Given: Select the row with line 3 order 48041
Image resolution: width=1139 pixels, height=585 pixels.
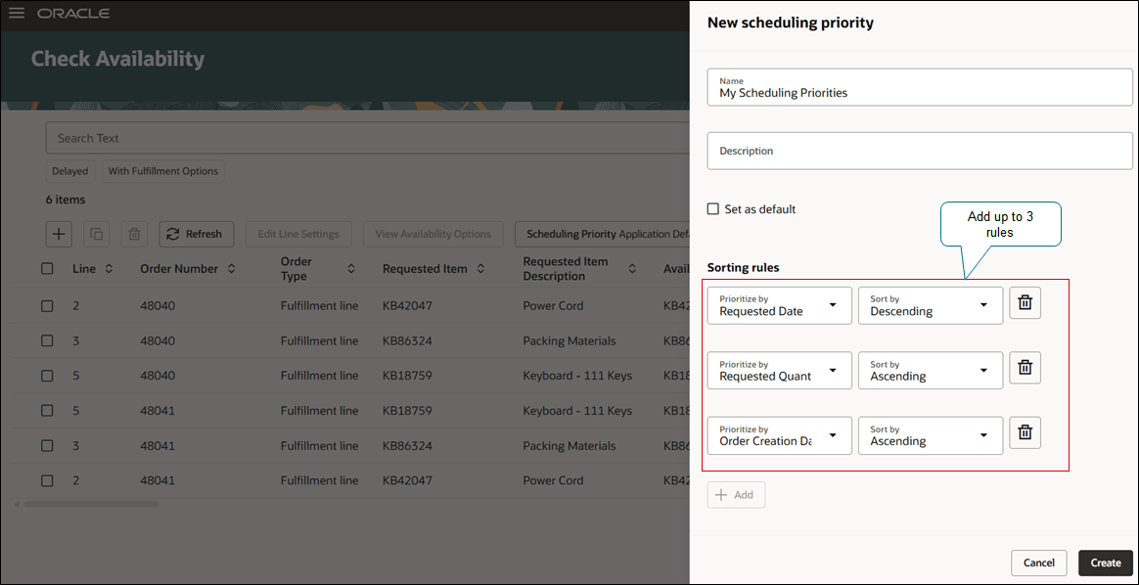Looking at the screenshot, I should 47,446.
